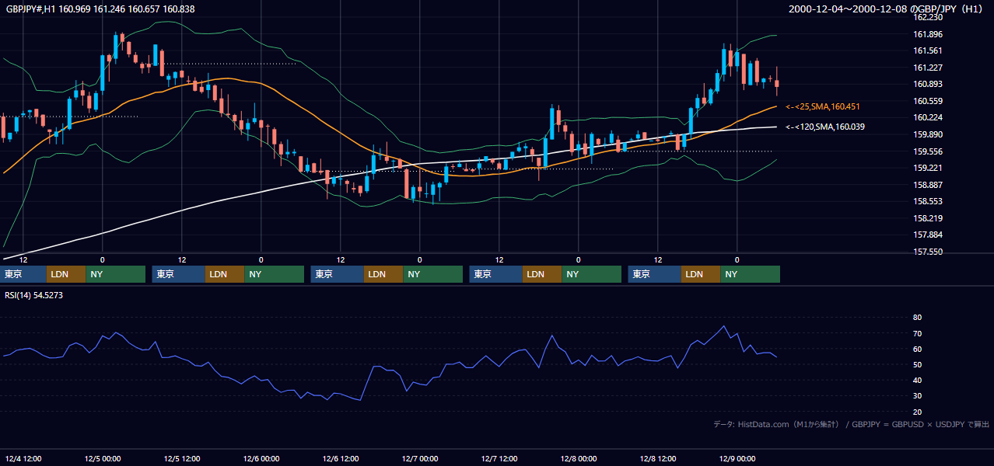Viewport: 994px width, 466px height.
Task: Click the RSI(14) 54.5273 indicator label
Action: pos(34,295)
